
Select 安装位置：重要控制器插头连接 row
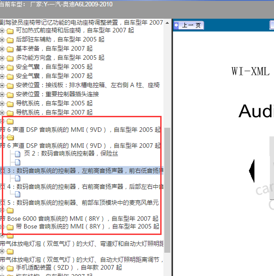tap(57, 94)
